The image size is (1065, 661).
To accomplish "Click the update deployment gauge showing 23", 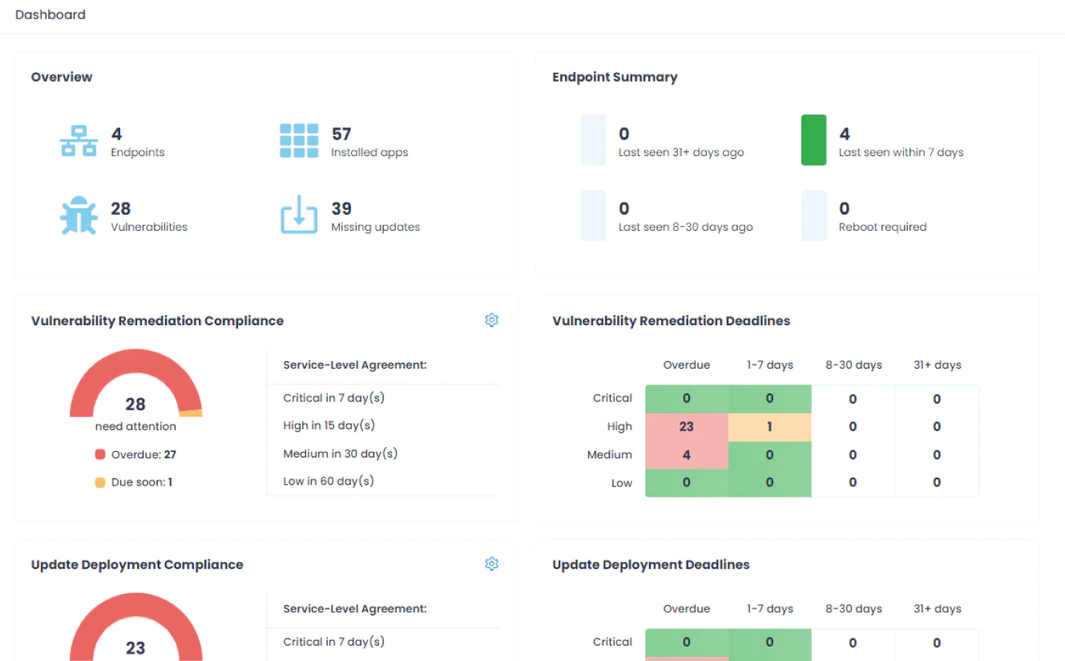I will coord(135,627).
